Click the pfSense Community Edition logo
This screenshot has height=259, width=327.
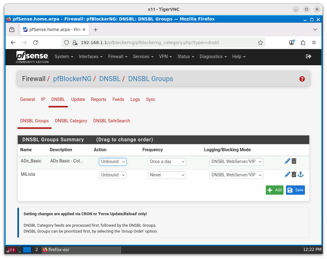[x=32, y=57]
